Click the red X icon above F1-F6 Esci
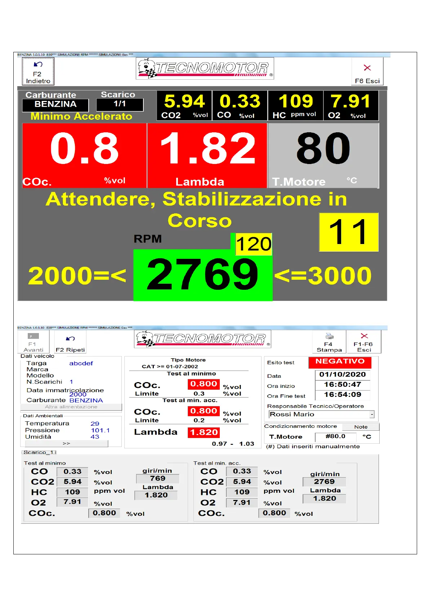The image size is (429, 607). click(364, 336)
